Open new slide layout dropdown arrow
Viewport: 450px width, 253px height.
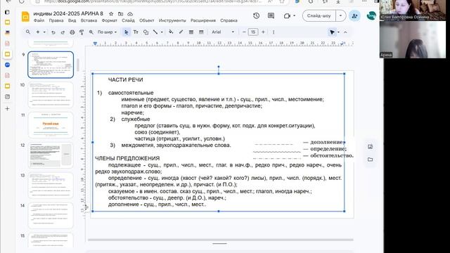pyautogui.click(x=44, y=32)
